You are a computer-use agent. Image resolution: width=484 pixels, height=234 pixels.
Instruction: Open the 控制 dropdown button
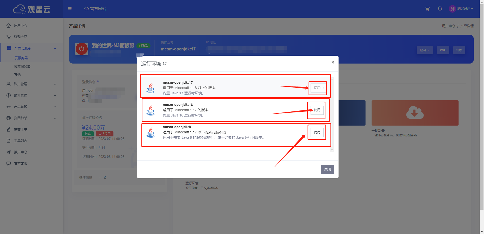tap(425, 50)
